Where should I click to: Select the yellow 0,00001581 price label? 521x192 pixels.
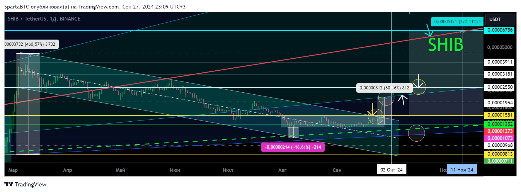point(499,115)
